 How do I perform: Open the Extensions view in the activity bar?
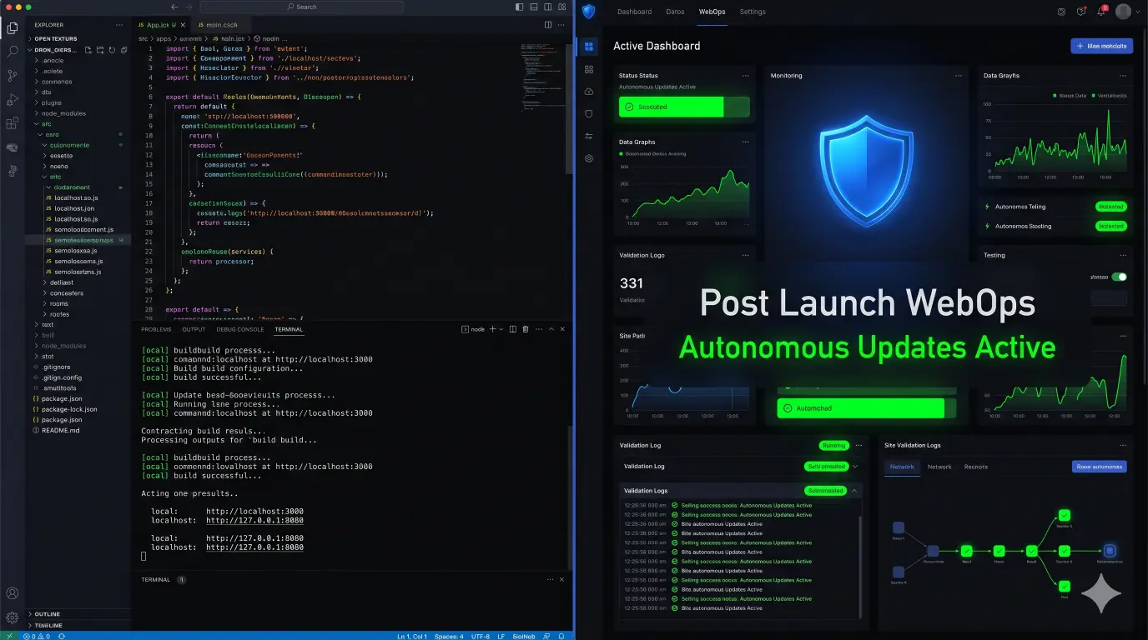(x=13, y=124)
